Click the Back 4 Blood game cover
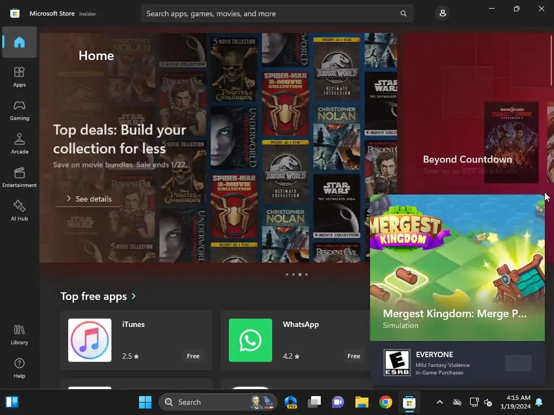This screenshot has width=554, height=415. [511, 142]
